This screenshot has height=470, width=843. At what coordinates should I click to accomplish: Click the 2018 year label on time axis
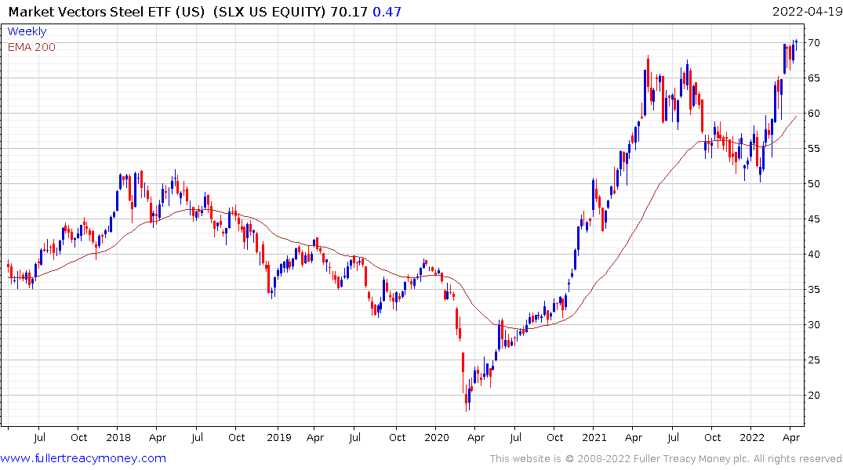[118, 438]
